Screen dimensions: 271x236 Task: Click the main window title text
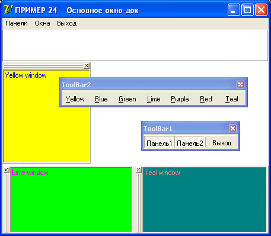(x=76, y=10)
